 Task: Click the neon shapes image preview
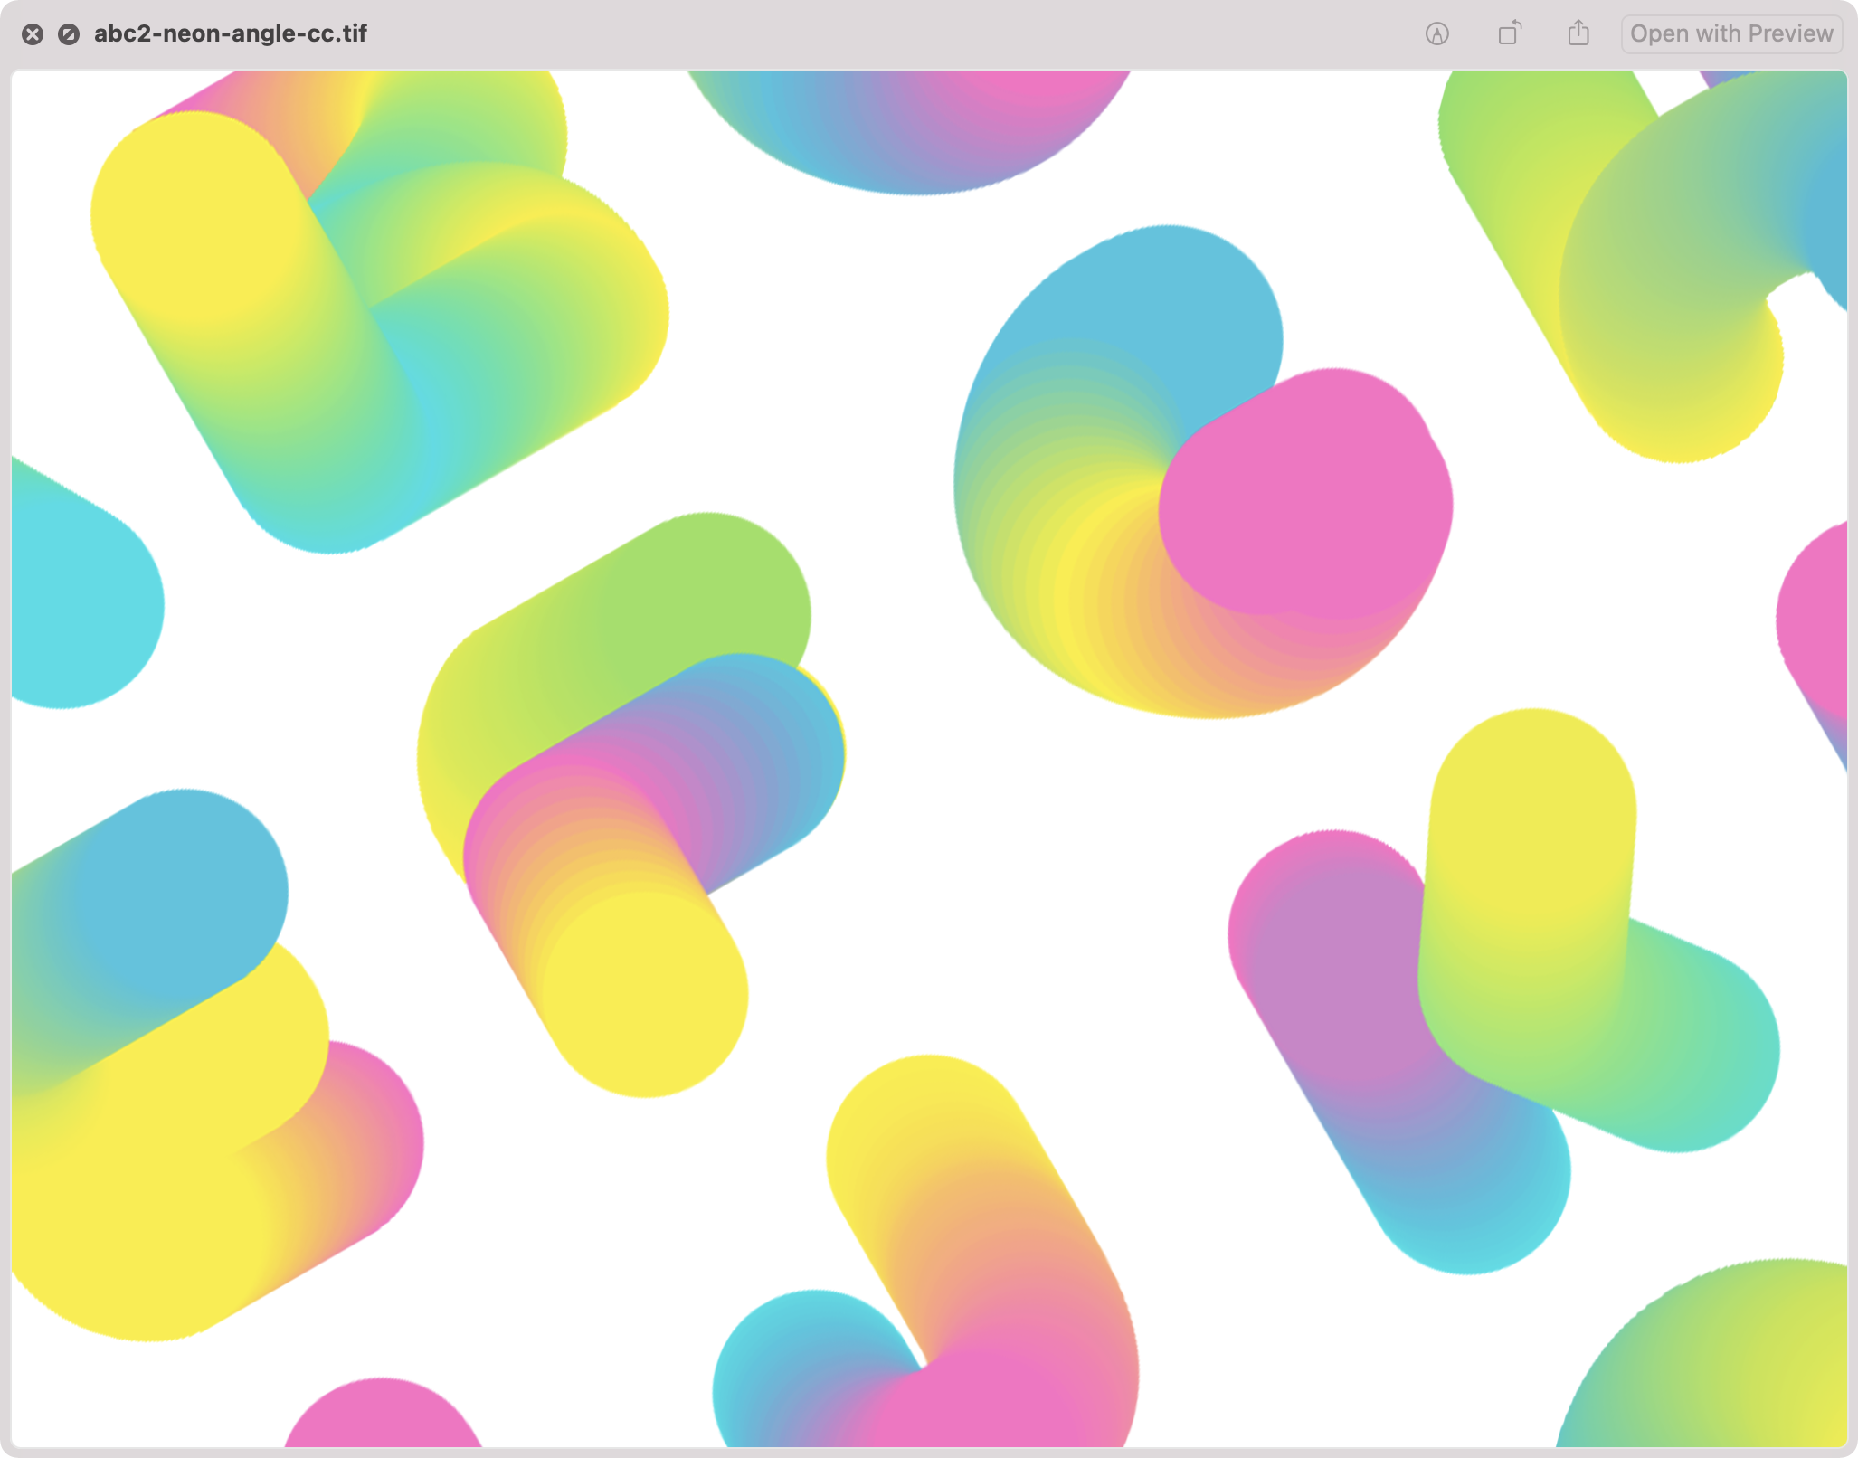point(929,759)
